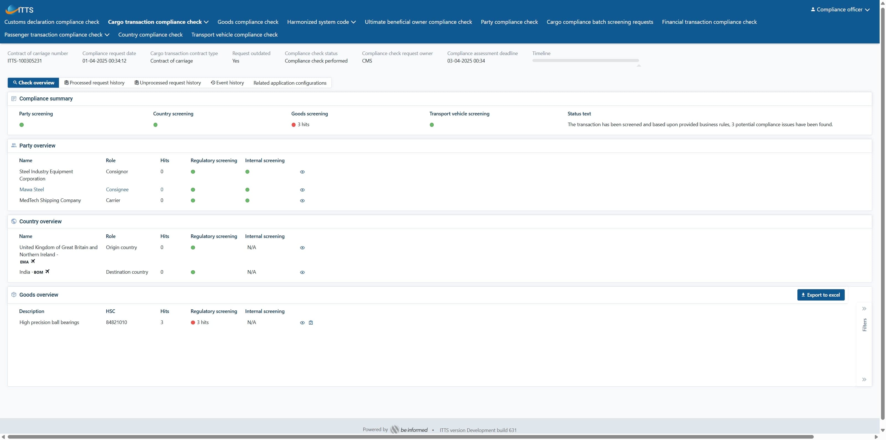
Task: Click regulatory screening dot for India row
Action: click(193, 272)
